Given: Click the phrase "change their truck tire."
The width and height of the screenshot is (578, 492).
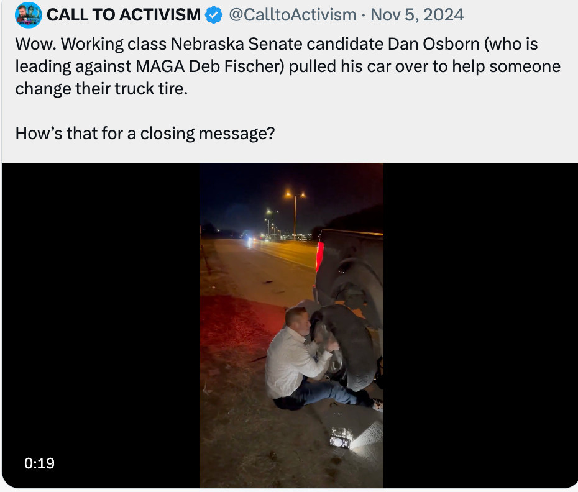Looking at the screenshot, I should pyautogui.click(x=101, y=89).
